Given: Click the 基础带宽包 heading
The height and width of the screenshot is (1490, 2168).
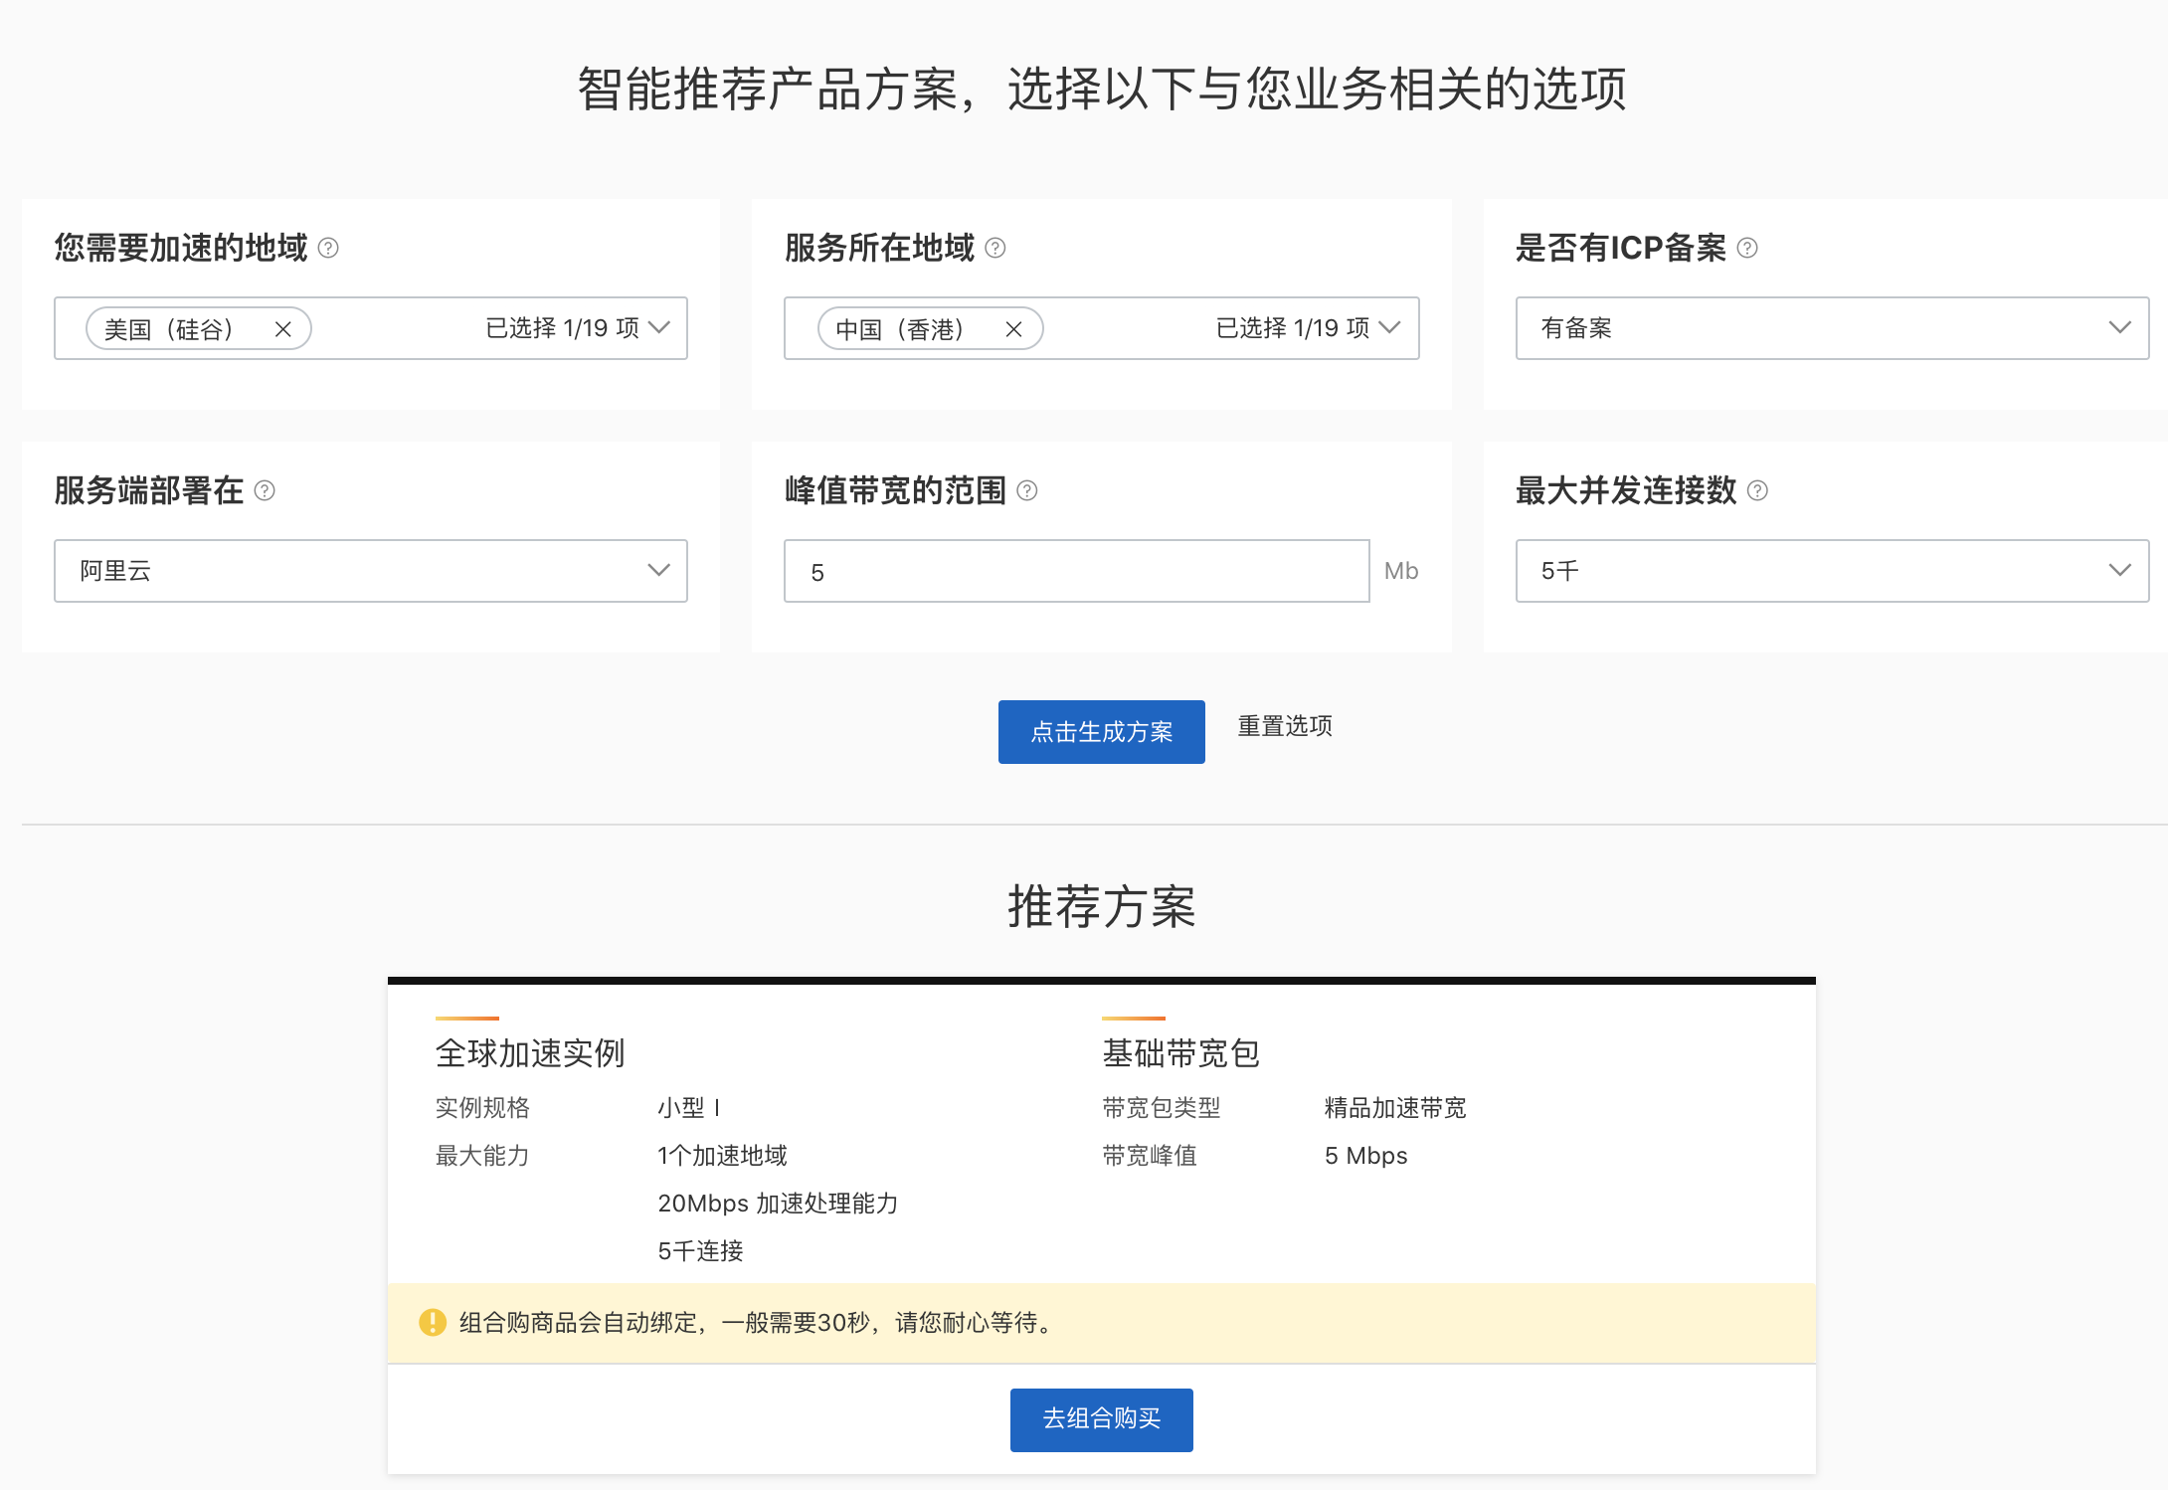Looking at the screenshot, I should tap(1181, 1053).
